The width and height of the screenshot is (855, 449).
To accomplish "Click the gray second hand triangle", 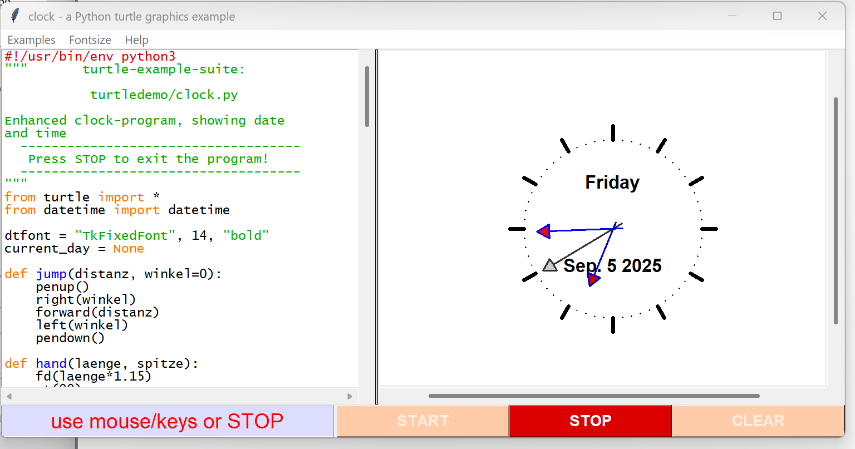I will pyautogui.click(x=550, y=265).
